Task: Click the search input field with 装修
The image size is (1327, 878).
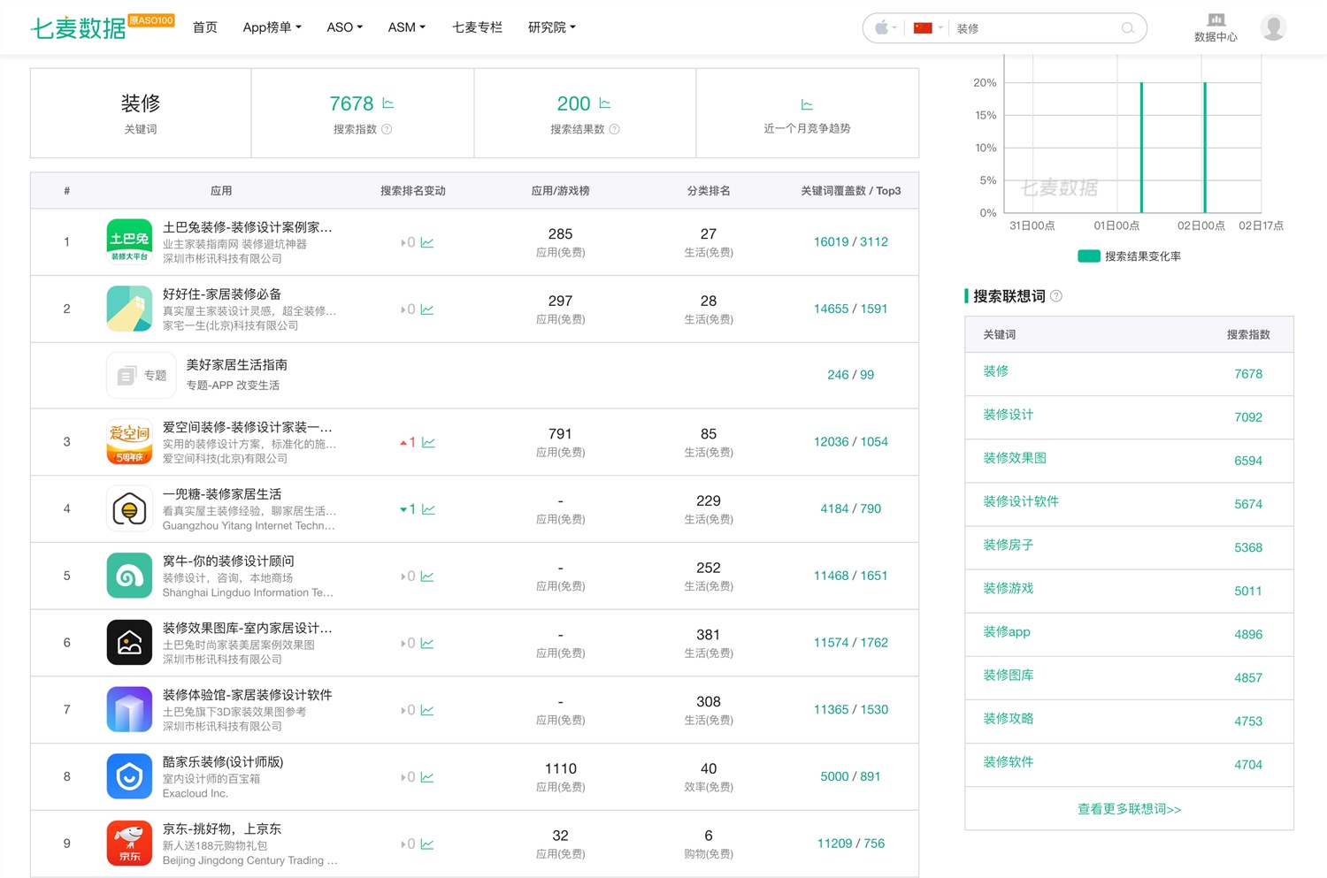Action: click(x=1035, y=28)
